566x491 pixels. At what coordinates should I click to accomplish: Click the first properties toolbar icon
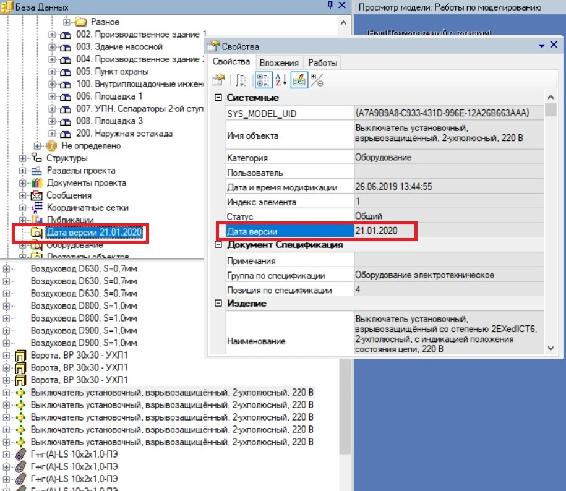pos(218,80)
